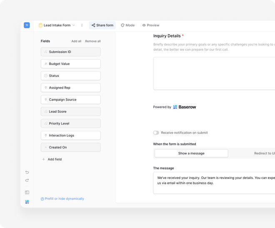Image resolution: width=275 pixels, height=228 pixels.
Task: Toggle the sidebar panel layout icon
Action: coord(27,192)
